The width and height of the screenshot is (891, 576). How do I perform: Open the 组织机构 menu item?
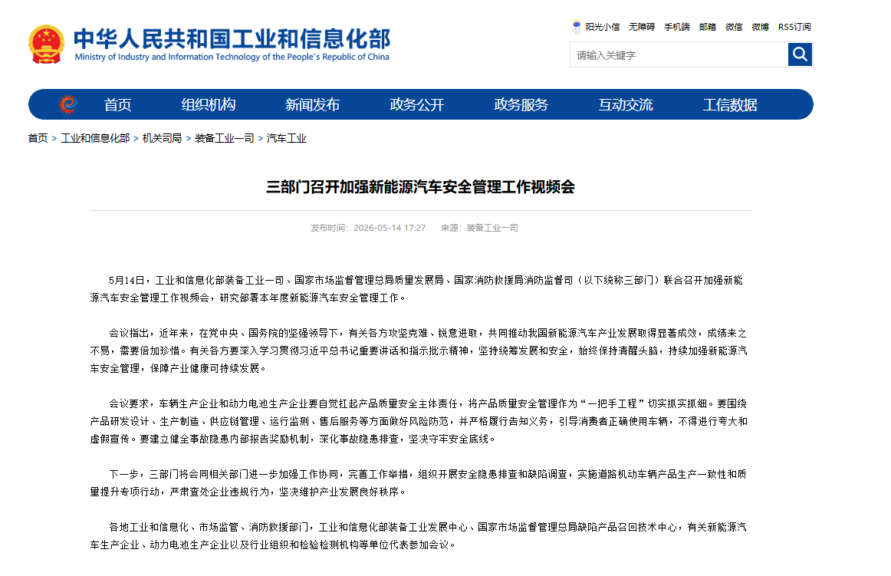(209, 104)
